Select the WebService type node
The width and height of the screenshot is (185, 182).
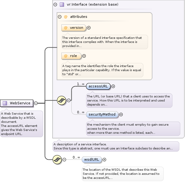(x=17, y=103)
